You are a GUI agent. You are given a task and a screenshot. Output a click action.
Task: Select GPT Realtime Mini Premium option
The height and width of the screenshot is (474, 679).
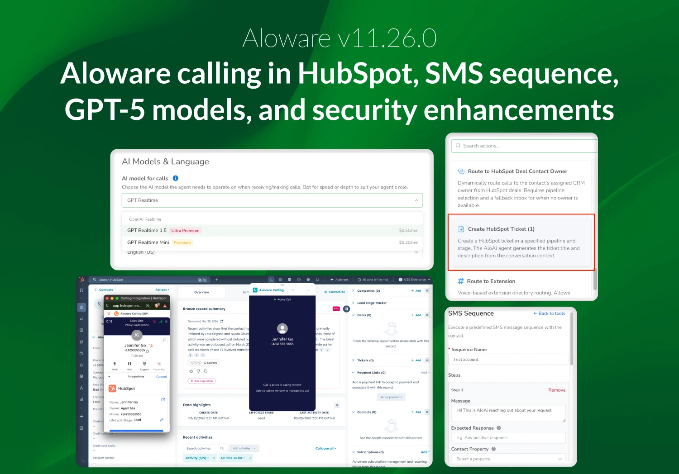[x=272, y=242]
